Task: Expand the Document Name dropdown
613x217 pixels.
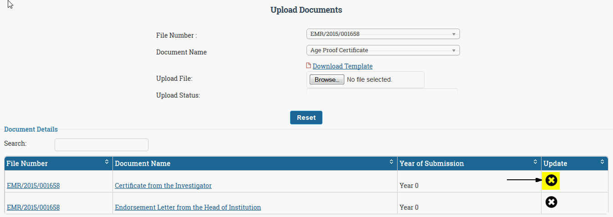Action: click(x=383, y=50)
